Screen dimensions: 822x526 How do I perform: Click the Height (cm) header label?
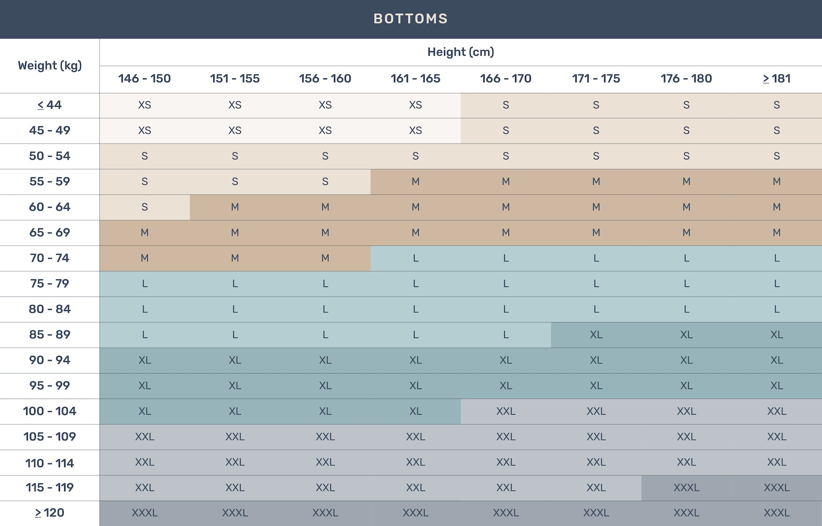coord(461,52)
